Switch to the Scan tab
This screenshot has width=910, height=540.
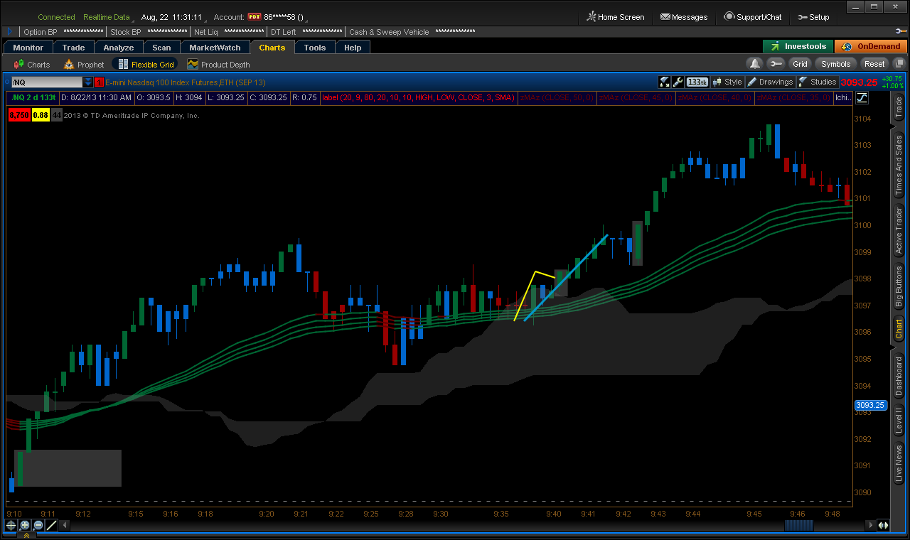tap(161, 48)
